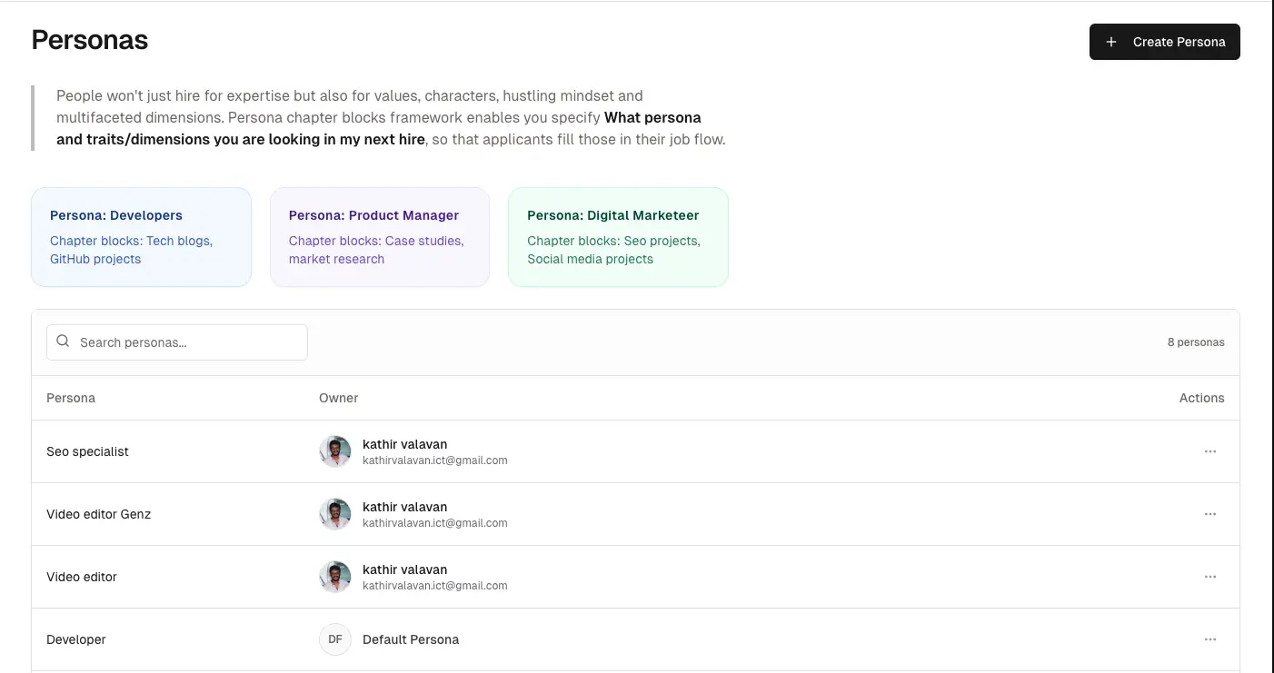Select the Persona: Developers card
Screen dimensions: 1274x673
(x=141, y=237)
